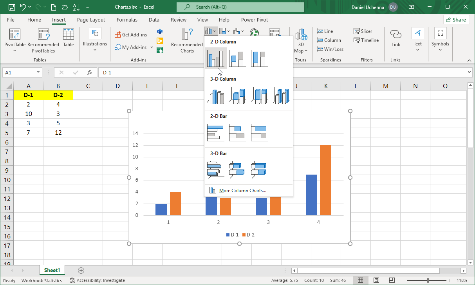Pick the 100% Stacked Column chart
Viewport: 475px width, 285px height.
[259, 58]
